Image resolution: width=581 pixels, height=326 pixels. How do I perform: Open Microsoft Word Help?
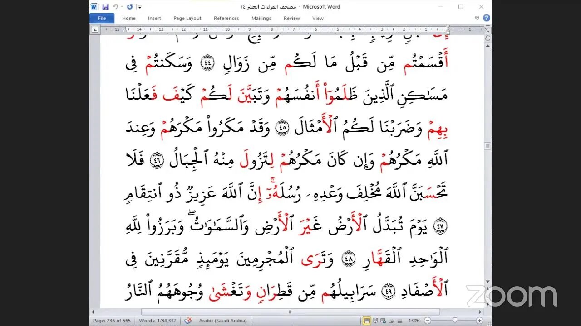point(486,18)
